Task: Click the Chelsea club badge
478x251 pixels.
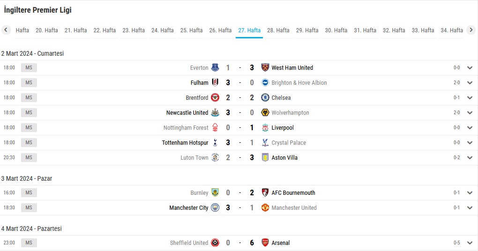Action: click(265, 97)
